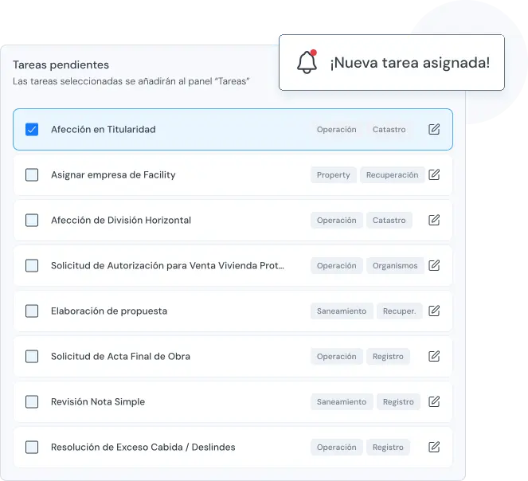This screenshot has width=528, height=481.
Task: Edit the 'Revisión Nota Simple' task
Action: (x=434, y=401)
